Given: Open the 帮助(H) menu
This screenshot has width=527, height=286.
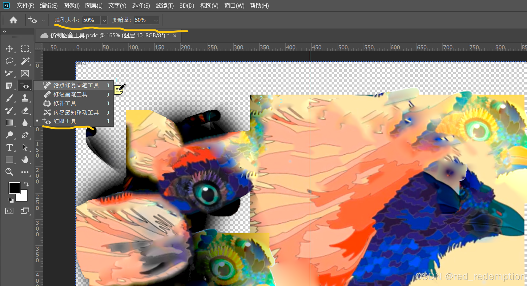Looking at the screenshot, I should pos(259,6).
